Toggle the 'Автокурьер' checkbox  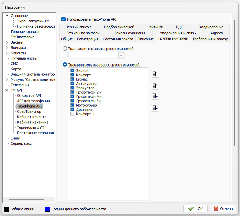tap(72, 84)
